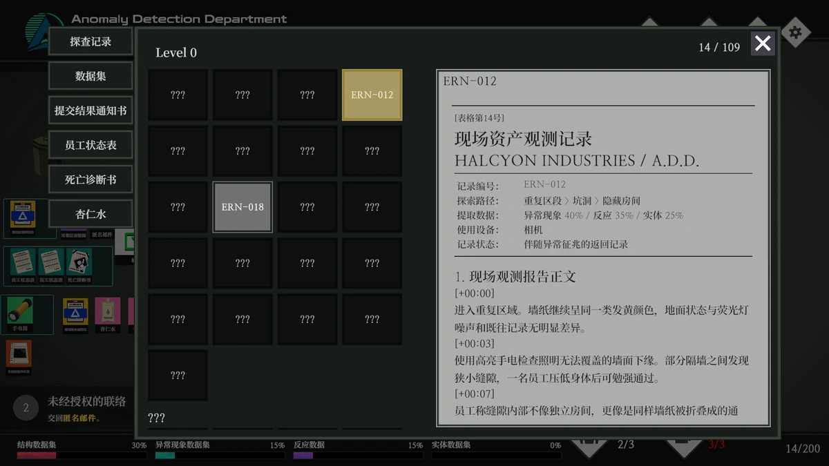
Task: Click the Level 0 heading
Action: (176, 52)
